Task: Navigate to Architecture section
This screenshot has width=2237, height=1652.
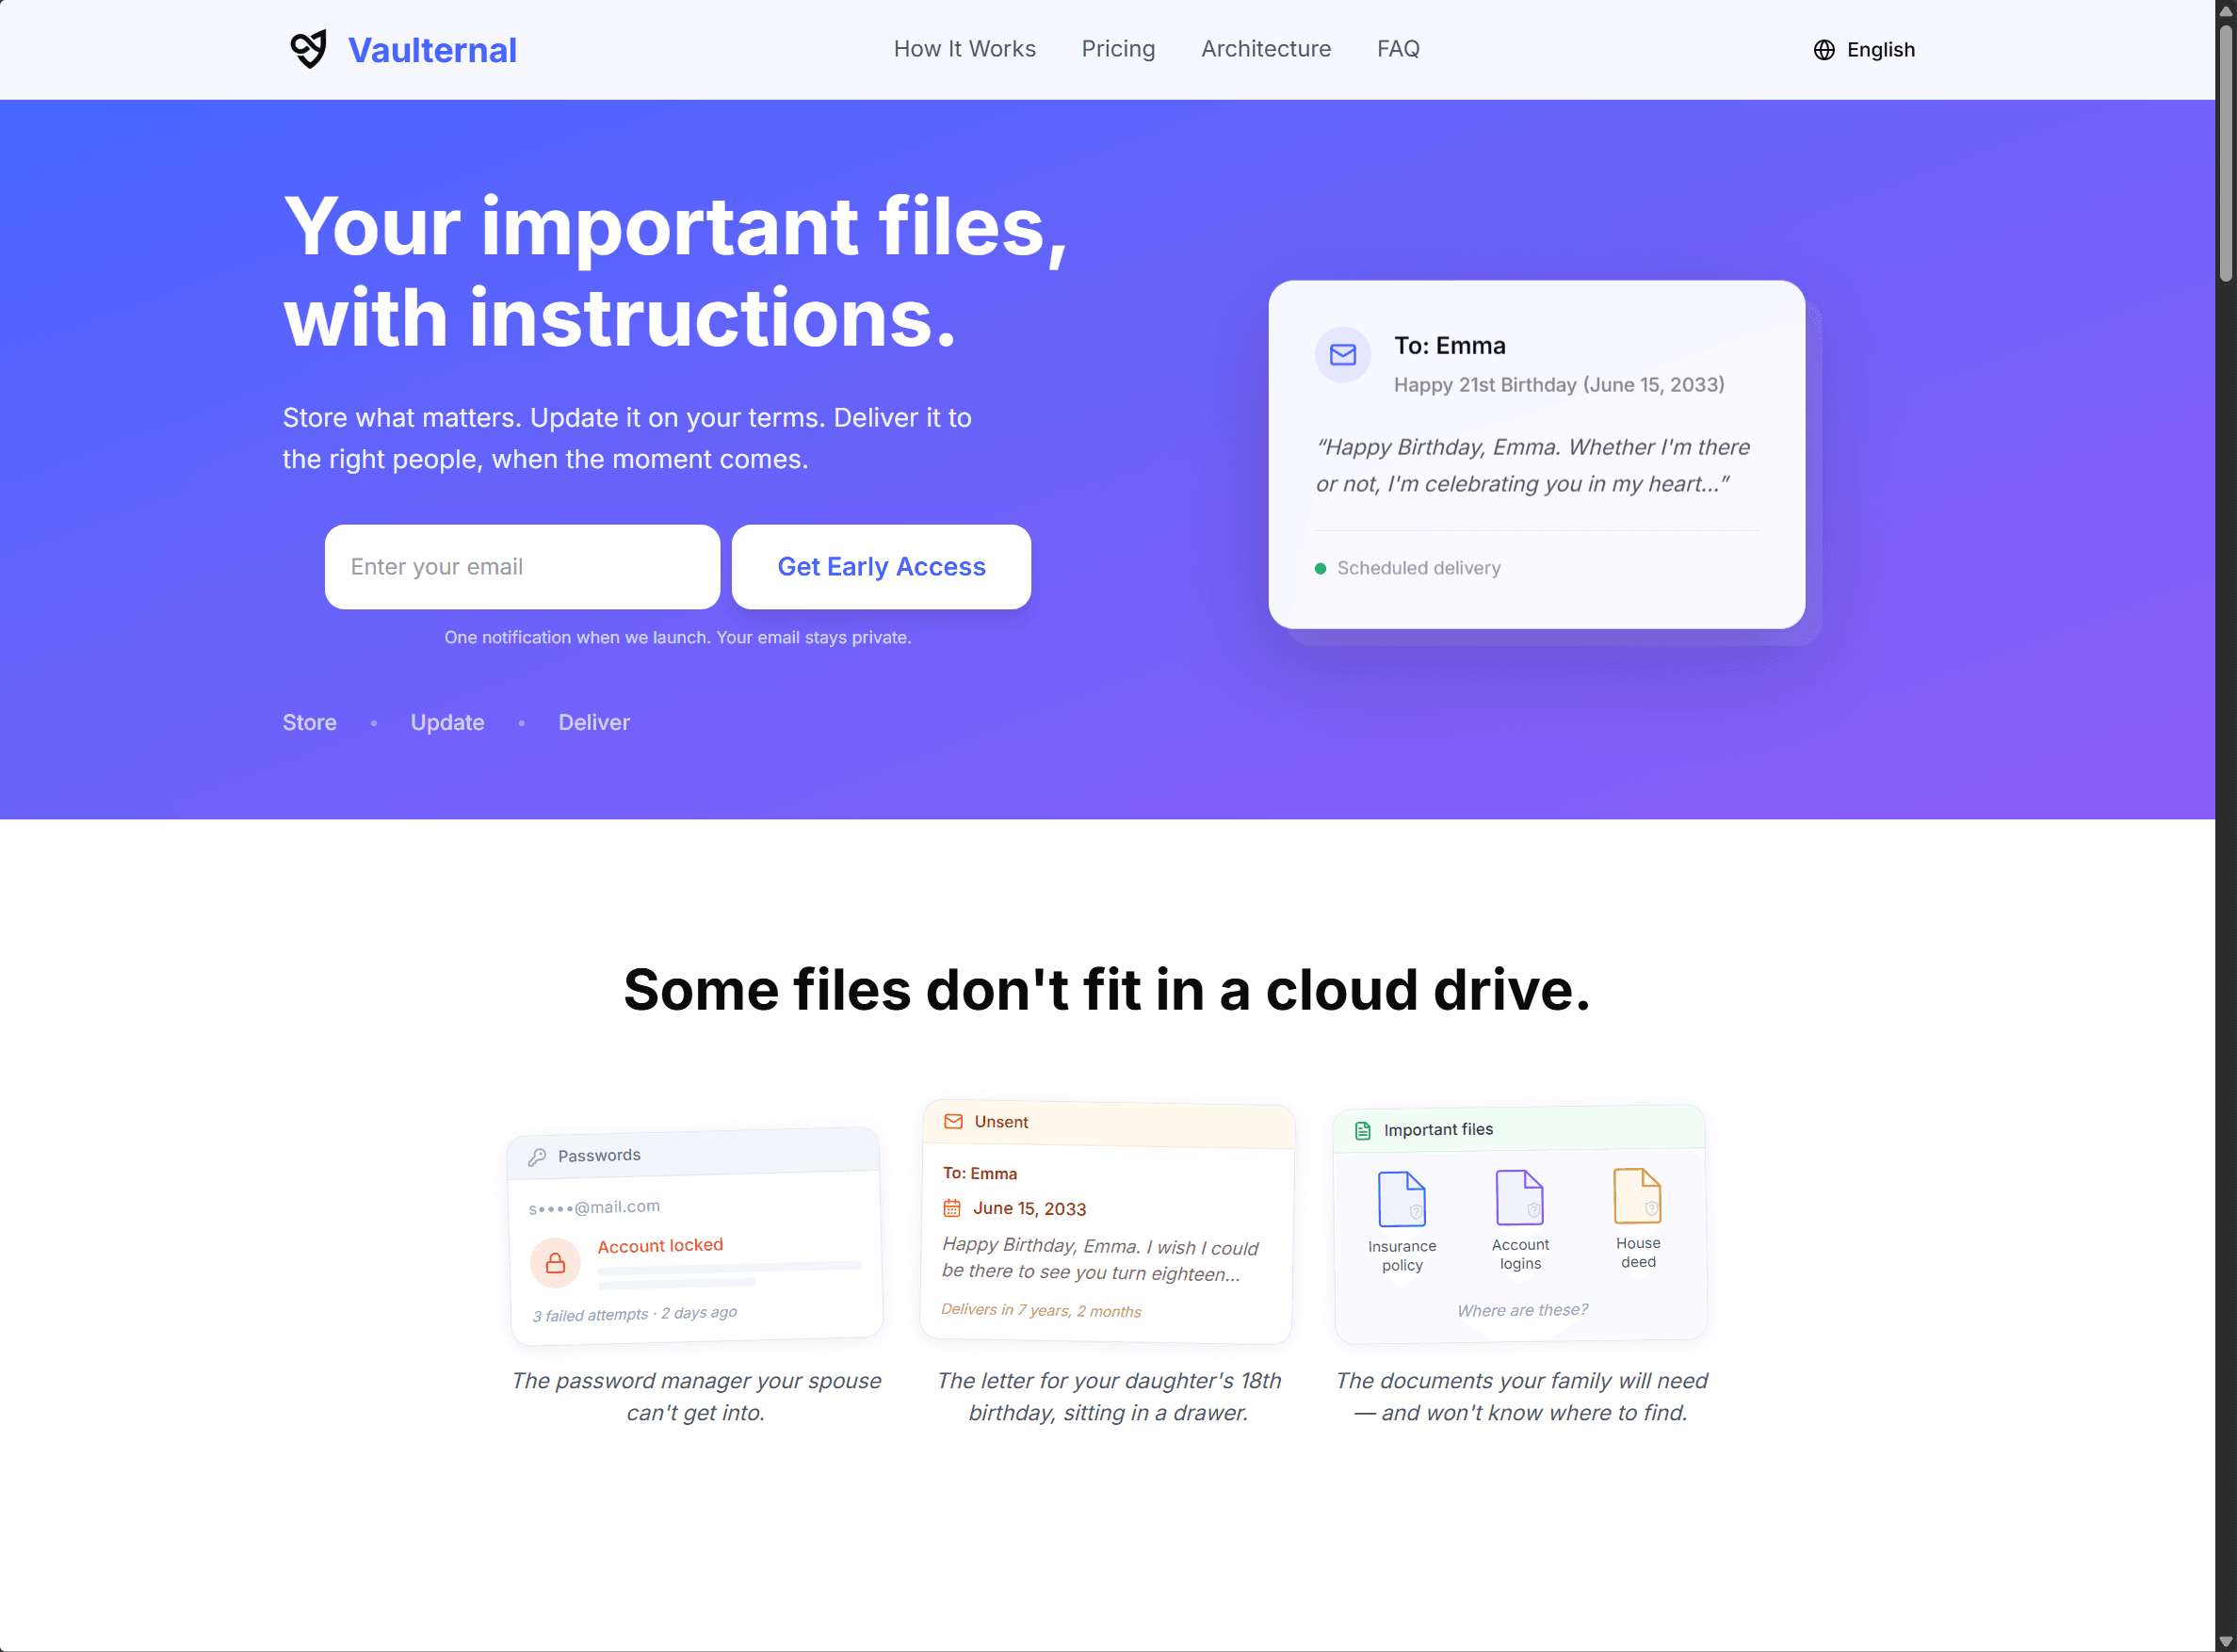Action: (1265, 49)
